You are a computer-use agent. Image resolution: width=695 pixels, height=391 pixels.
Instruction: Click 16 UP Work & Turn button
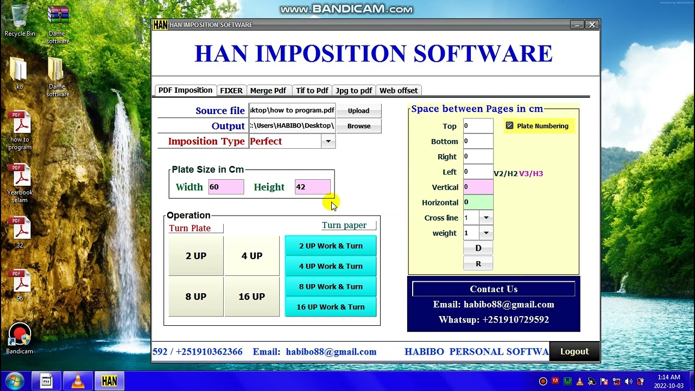[x=331, y=307]
